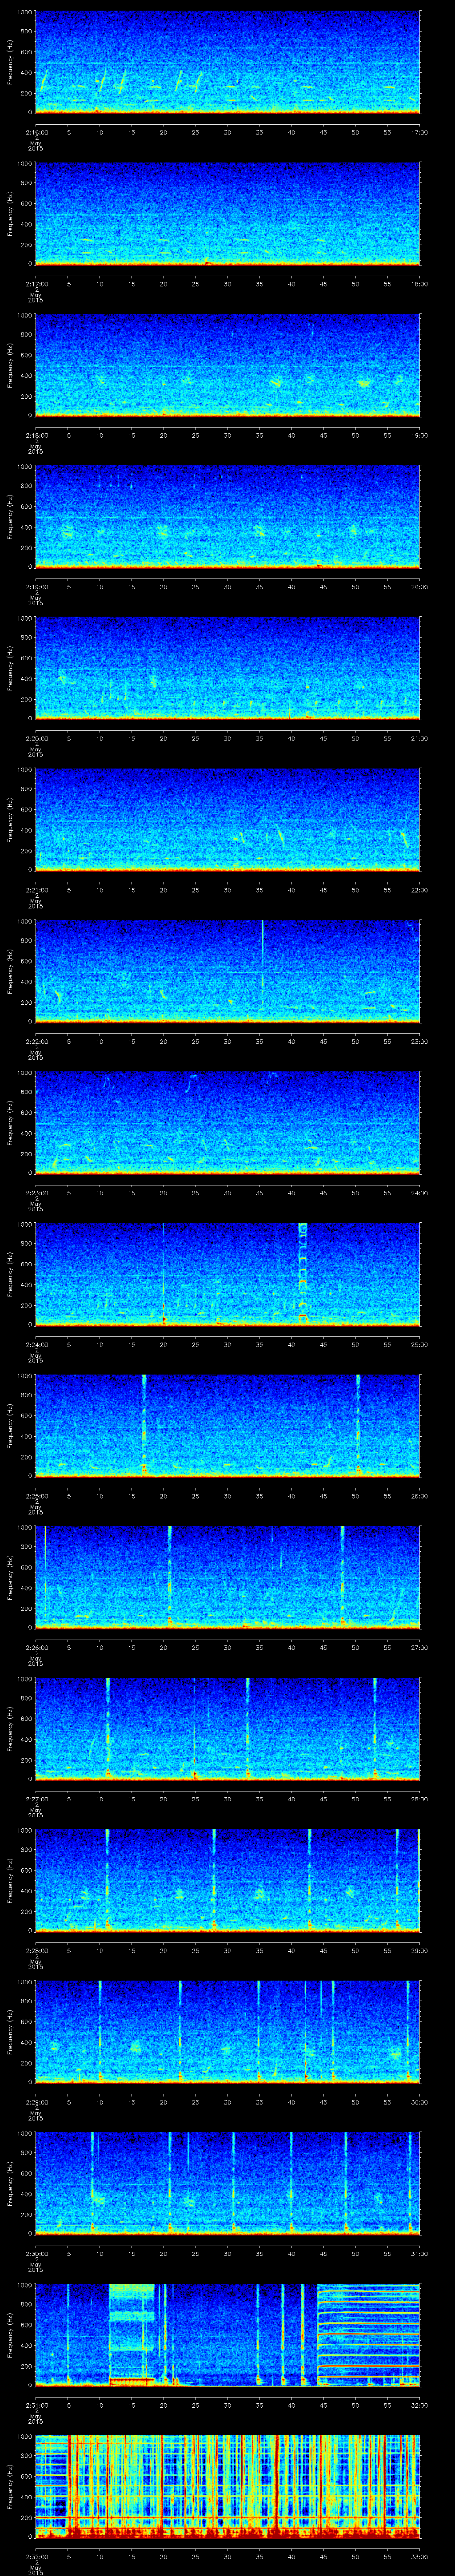Click the broadband burst column in the 2:24:00 spectrogram
Image resolution: width=455 pixels, height=2576 pixels.
click(303, 1274)
